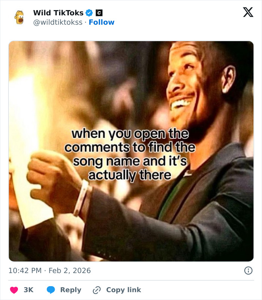Click the blue verified checkmark badge
The height and width of the screenshot is (300, 262).
click(x=88, y=12)
